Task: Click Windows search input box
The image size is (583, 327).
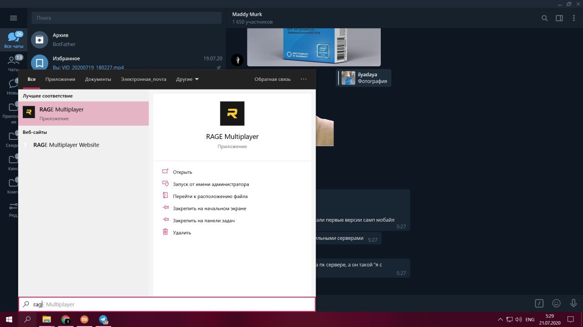Action: [167, 304]
